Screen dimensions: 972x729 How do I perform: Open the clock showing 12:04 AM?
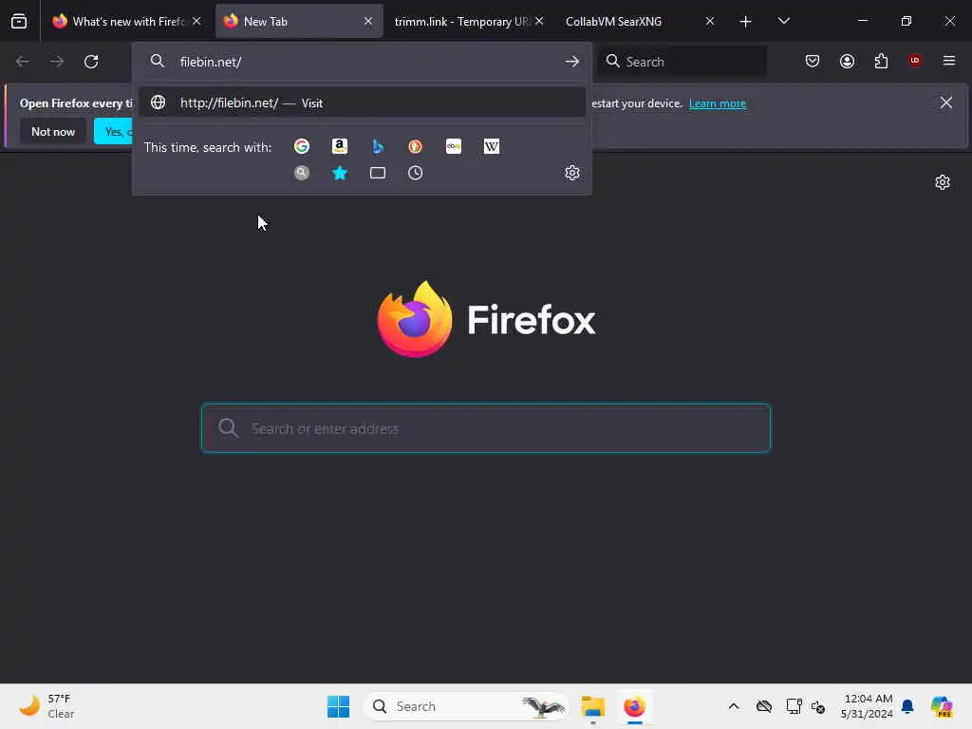[867, 706]
